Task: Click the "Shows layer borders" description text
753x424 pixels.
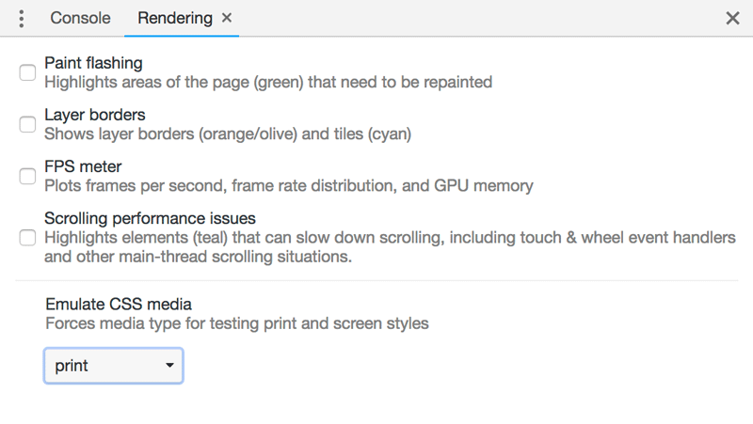Action: [x=228, y=133]
